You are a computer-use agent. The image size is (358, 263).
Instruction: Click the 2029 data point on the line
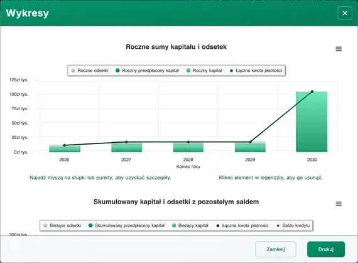coord(250,142)
